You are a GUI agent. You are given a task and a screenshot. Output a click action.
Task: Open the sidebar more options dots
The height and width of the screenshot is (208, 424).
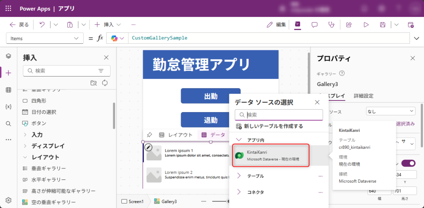8,140
